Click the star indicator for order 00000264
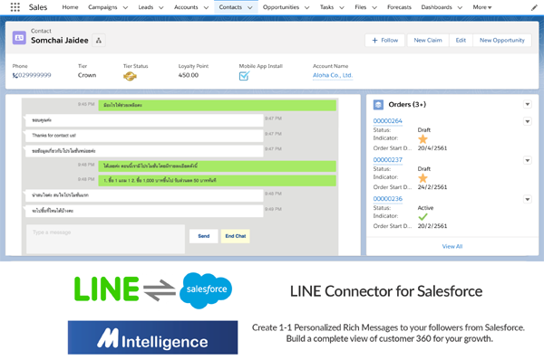The height and width of the screenshot is (360, 544). [423, 139]
